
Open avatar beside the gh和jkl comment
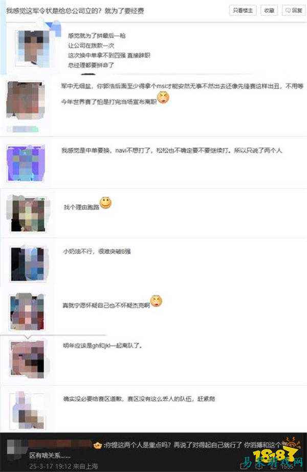click(x=27, y=359)
